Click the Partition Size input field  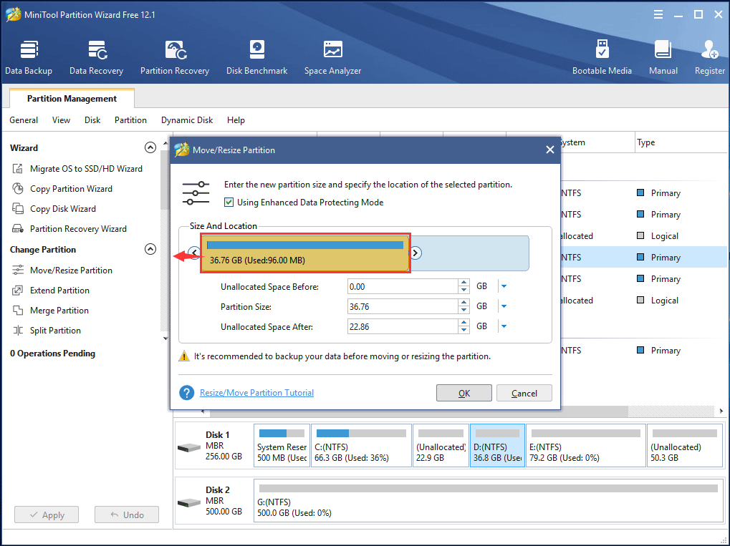click(403, 306)
